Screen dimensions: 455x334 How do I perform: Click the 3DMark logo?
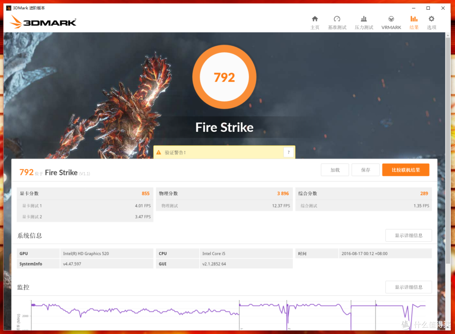pos(43,22)
